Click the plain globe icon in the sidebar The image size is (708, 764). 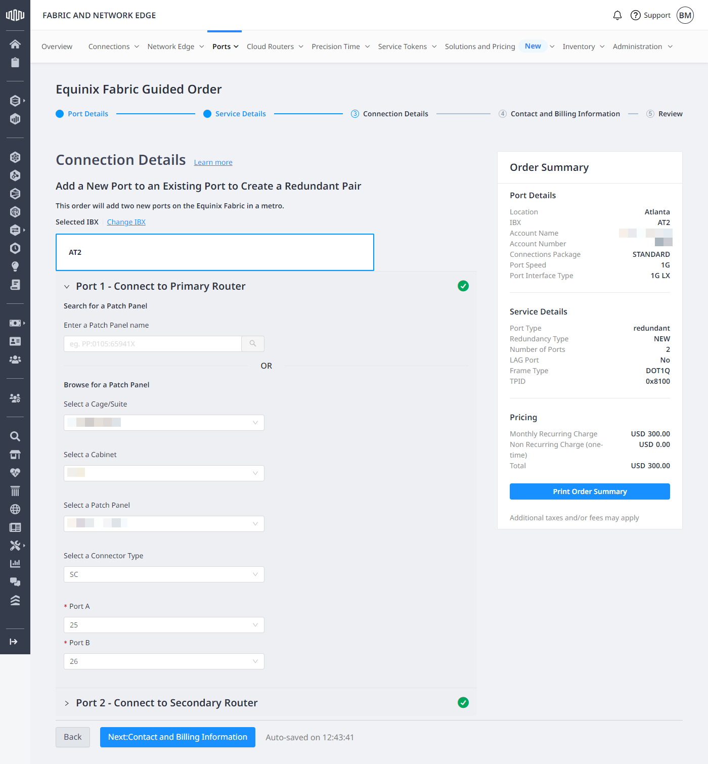(x=15, y=509)
